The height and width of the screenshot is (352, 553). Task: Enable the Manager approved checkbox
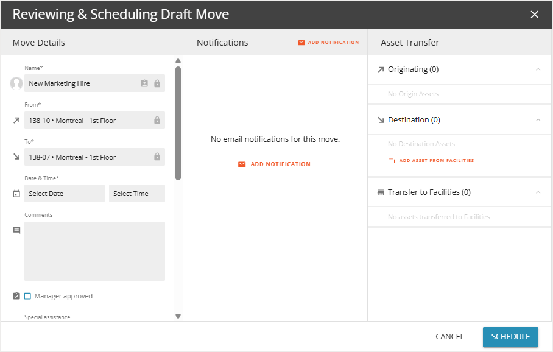click(28, 296)
